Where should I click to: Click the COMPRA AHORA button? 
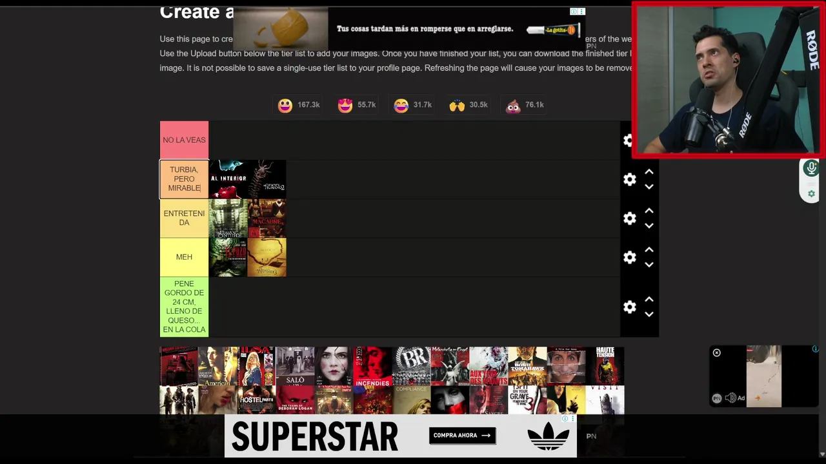[x=462, y=436]
